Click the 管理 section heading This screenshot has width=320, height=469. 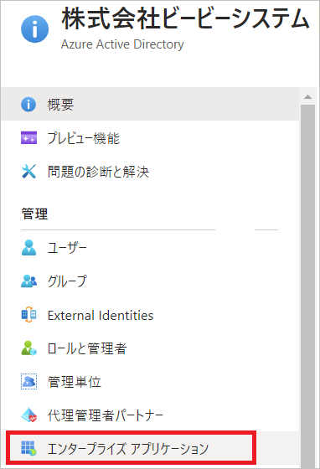(x=34, y=214)
